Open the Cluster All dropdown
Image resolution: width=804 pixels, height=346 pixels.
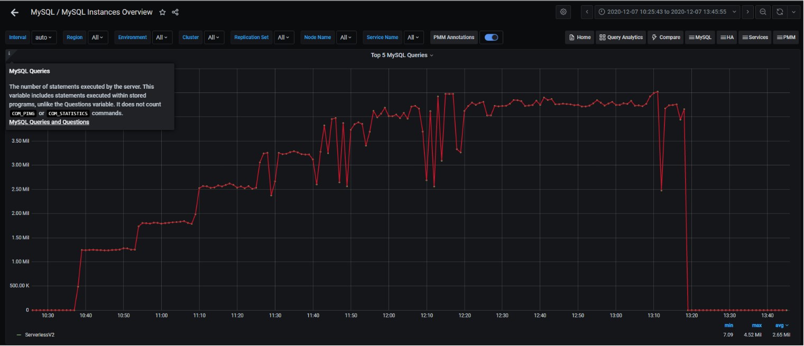[x=214, y=38]
